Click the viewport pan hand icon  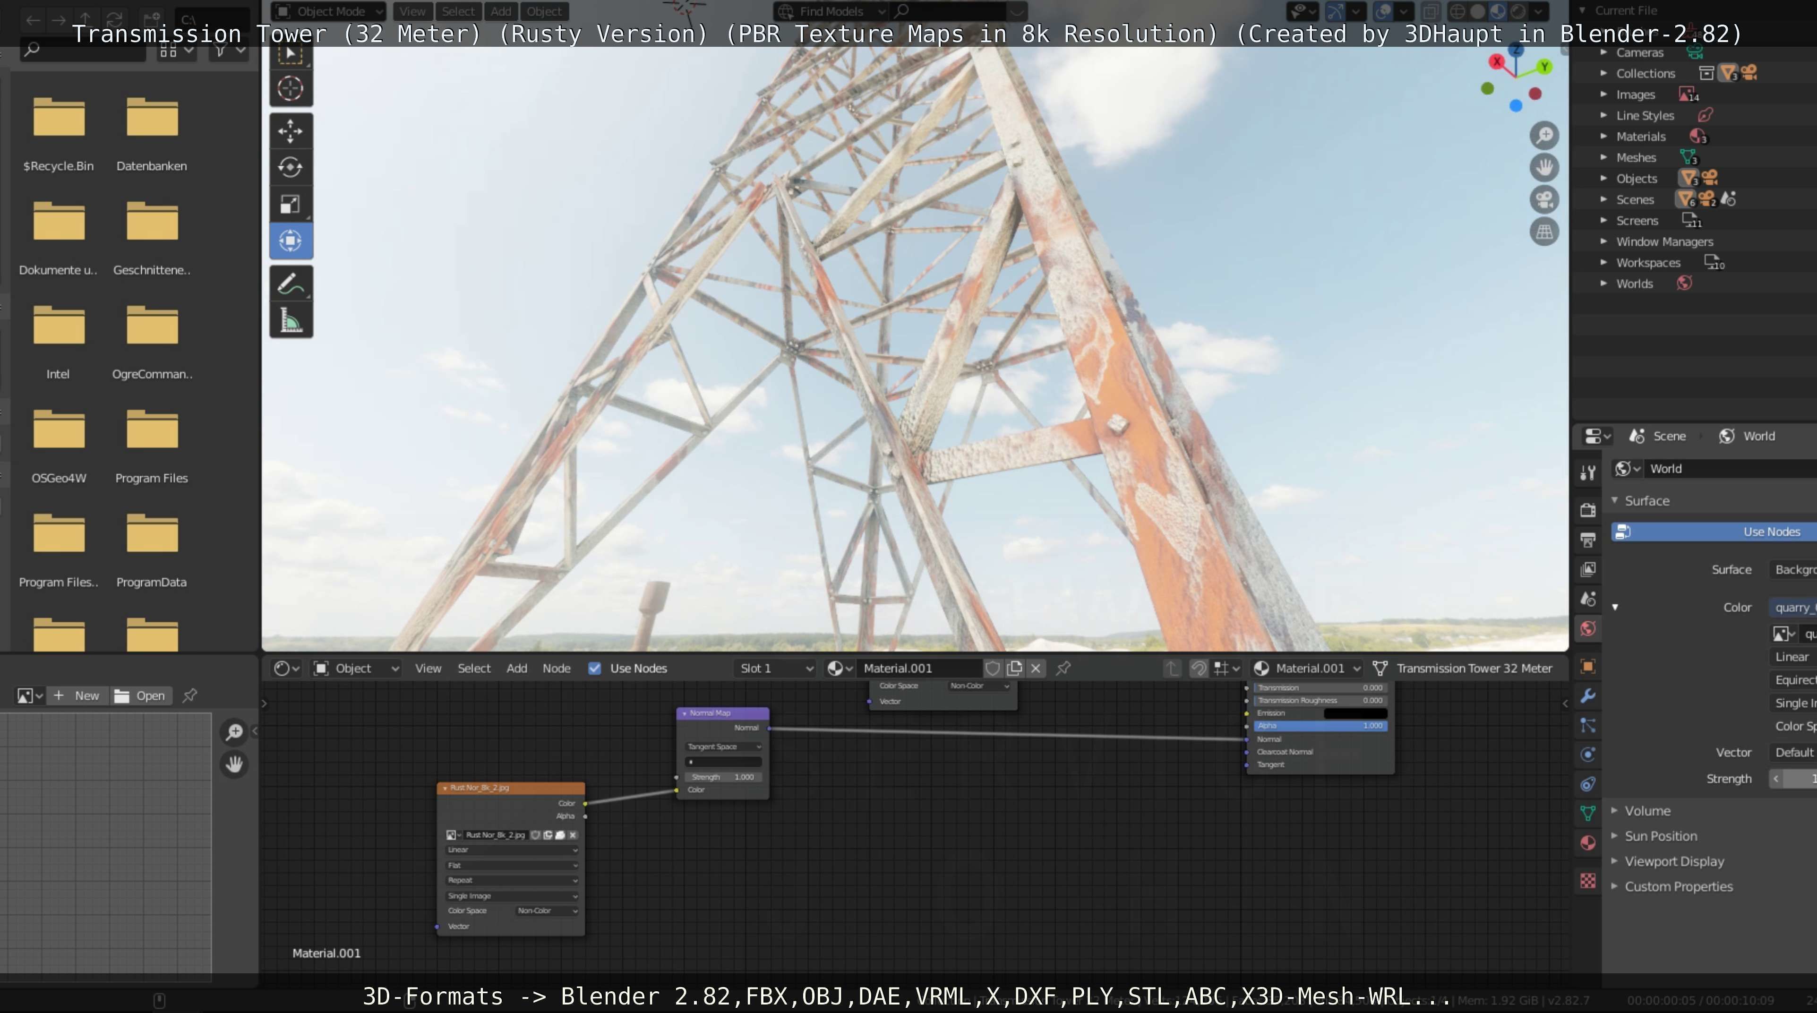1544,167
